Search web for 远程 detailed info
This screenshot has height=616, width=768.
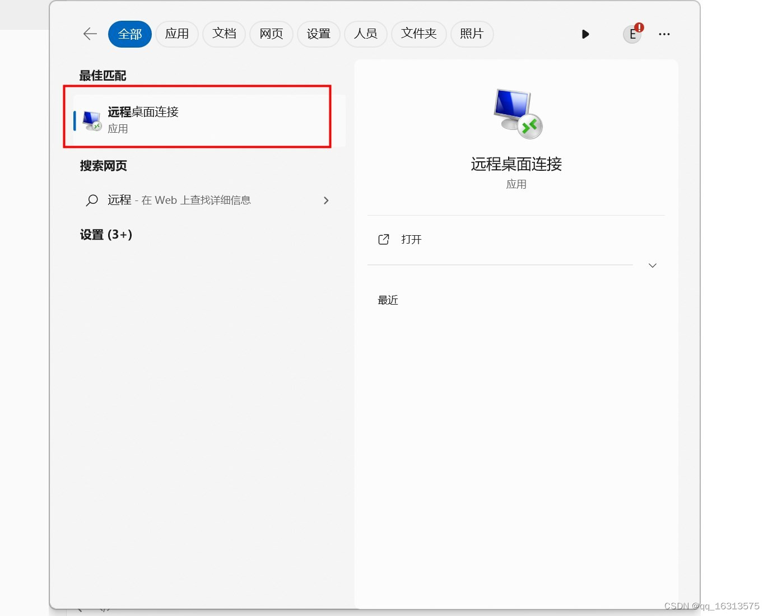coord(209,200)
